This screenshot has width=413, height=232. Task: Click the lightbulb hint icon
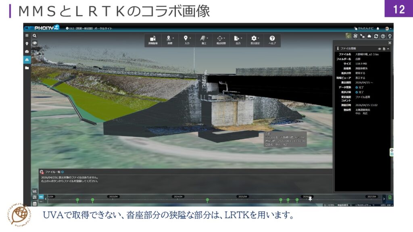pyautogui.click(x=390, y=36)
